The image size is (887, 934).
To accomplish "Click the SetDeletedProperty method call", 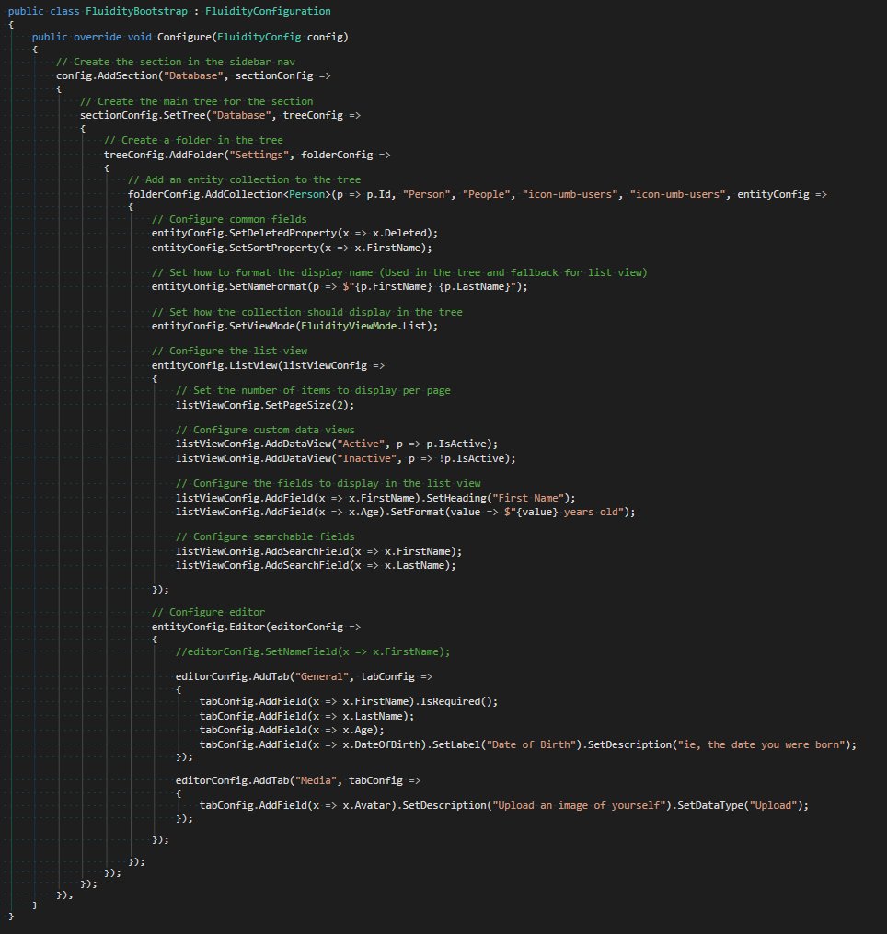I will pyautogui.click(x=283, y=233).
